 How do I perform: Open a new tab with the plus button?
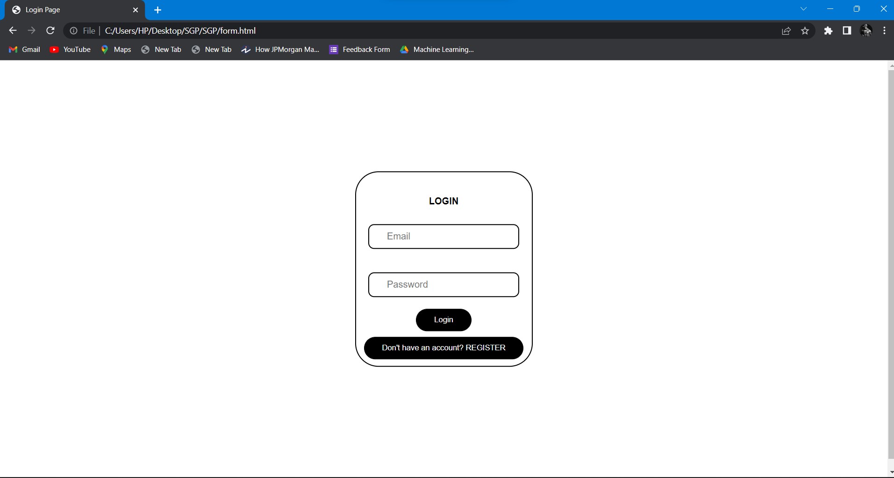pos(157,10)
